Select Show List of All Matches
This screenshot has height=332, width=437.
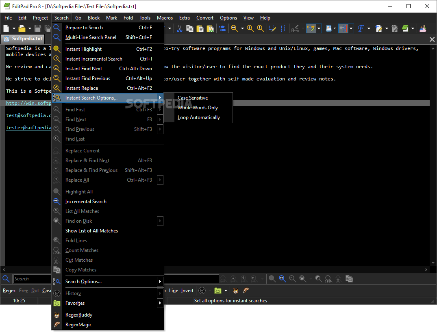click(x=108, y=231)
